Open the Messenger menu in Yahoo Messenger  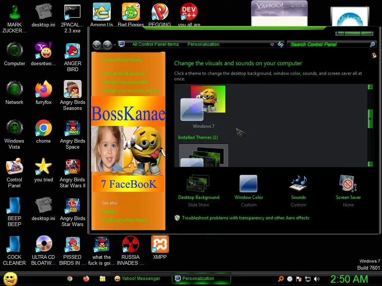tap(265, 12)
